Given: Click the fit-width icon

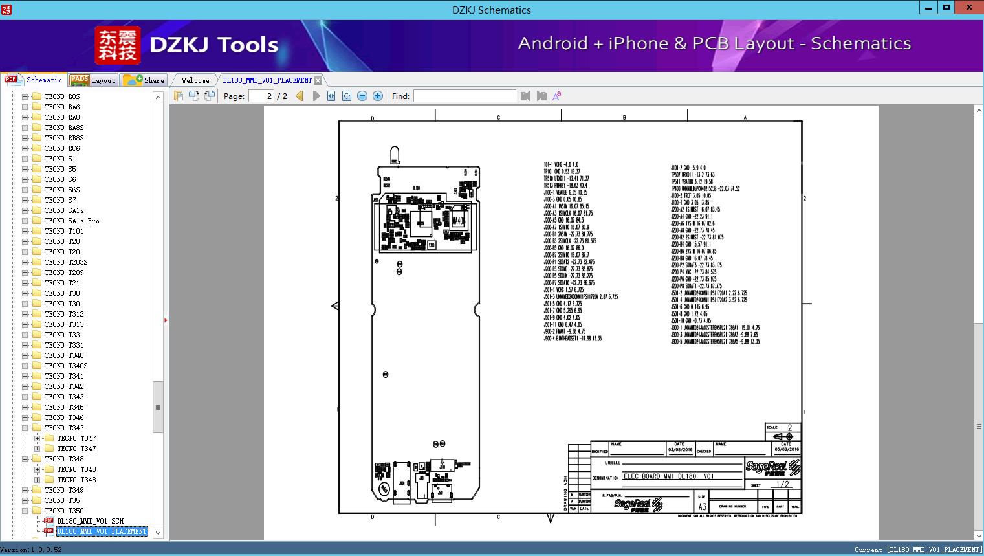Looking at the screenshot, I should pyautogui.click(x=331, y=96).
